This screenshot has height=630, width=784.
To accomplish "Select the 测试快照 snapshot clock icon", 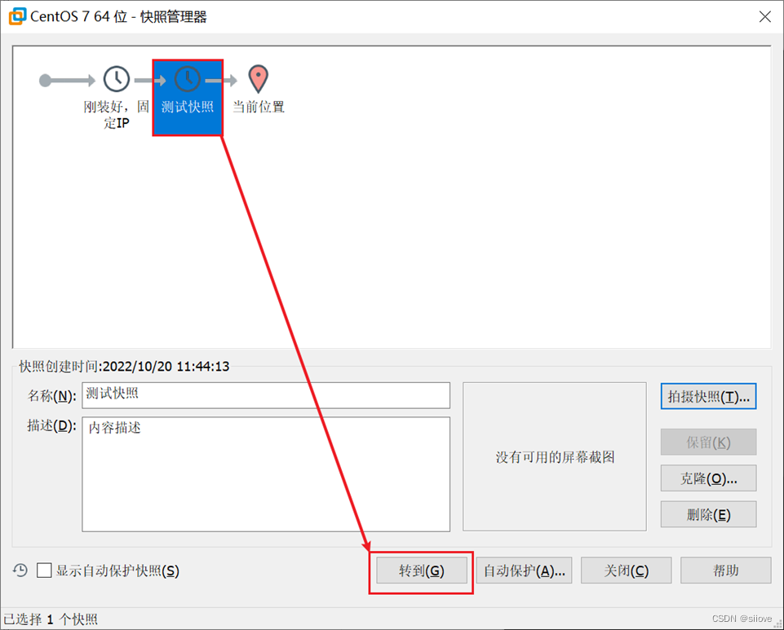I will tap(188, 79).
